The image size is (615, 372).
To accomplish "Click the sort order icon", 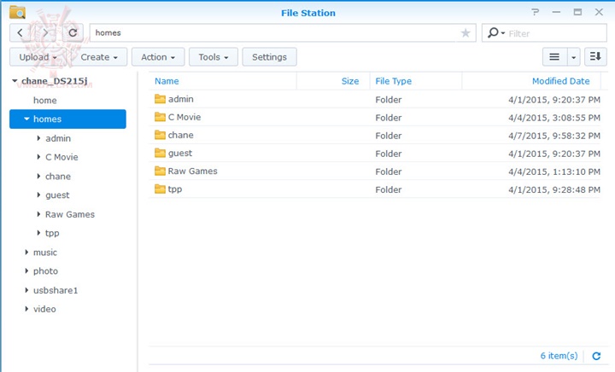I will (595, 57).
